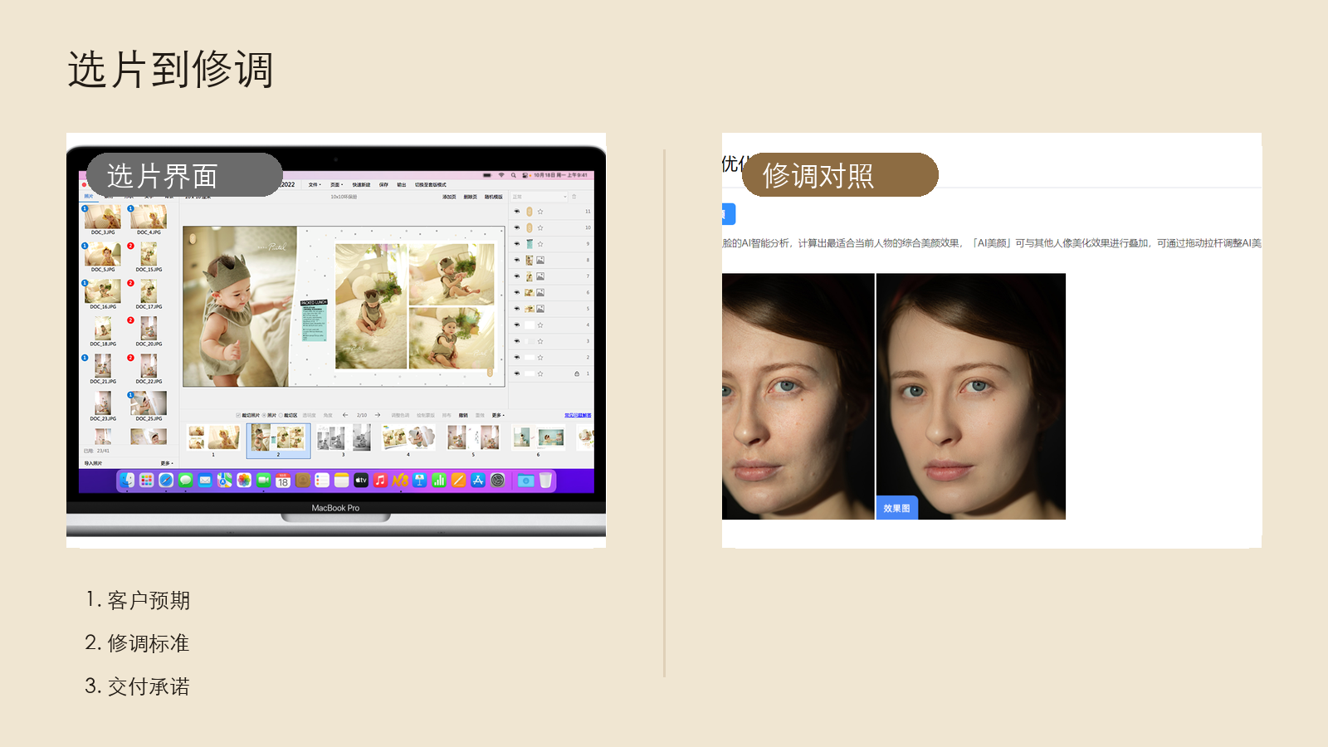1328x747 pixels.
Task: Open the 常见问题解答 link
Action: pyautogui.click(x=578, y=415)
